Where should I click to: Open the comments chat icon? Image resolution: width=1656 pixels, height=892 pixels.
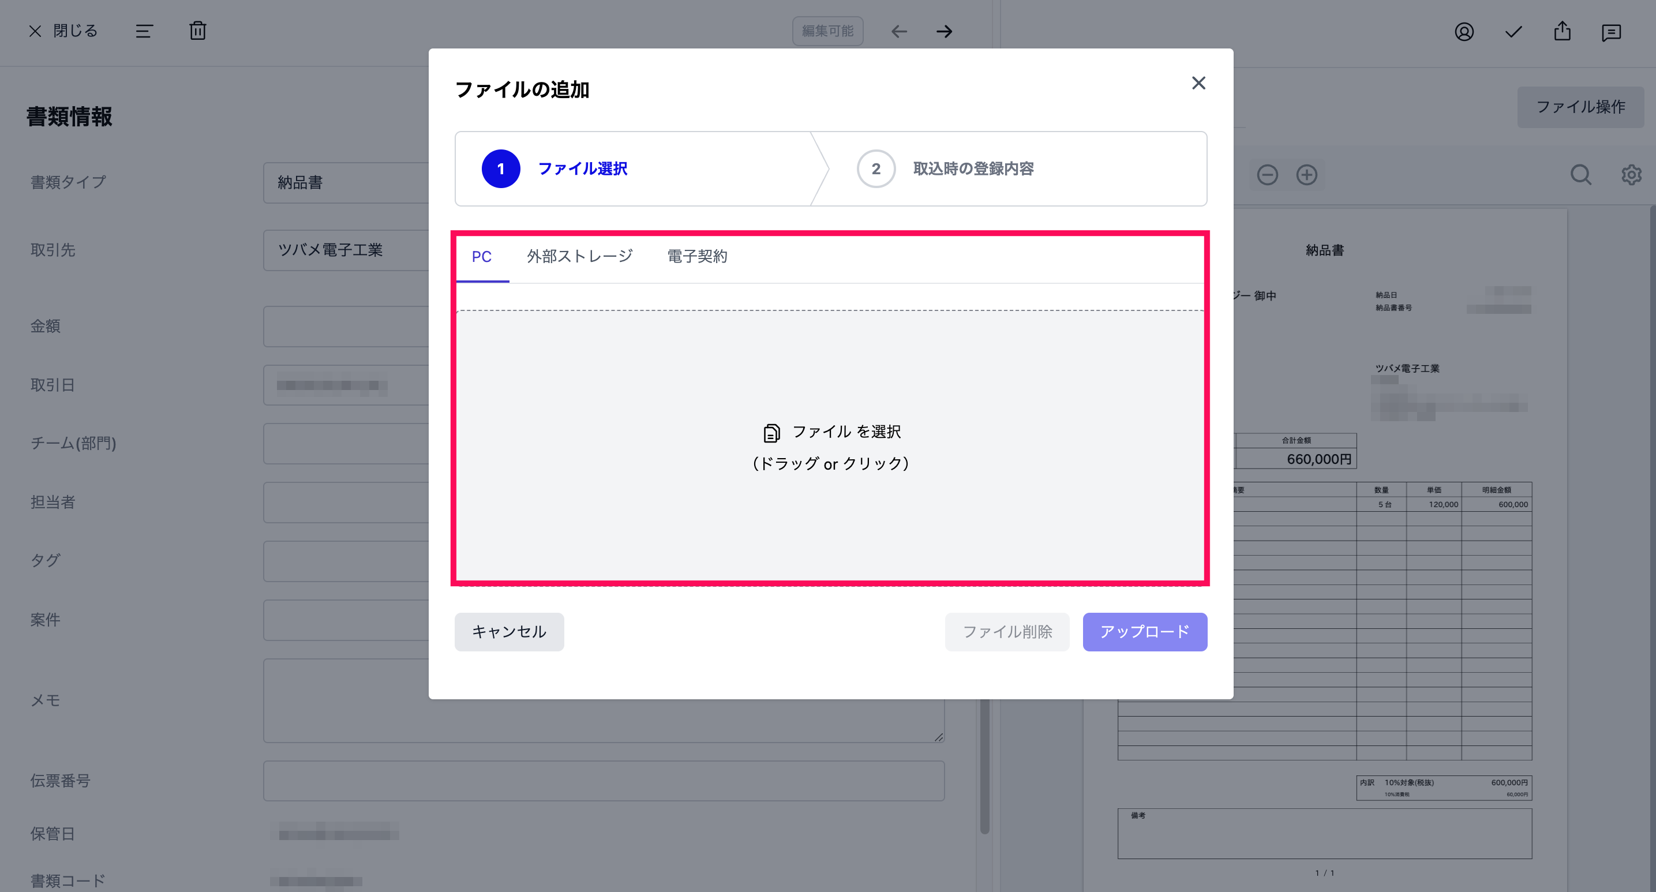click(x=1611, y=32)
